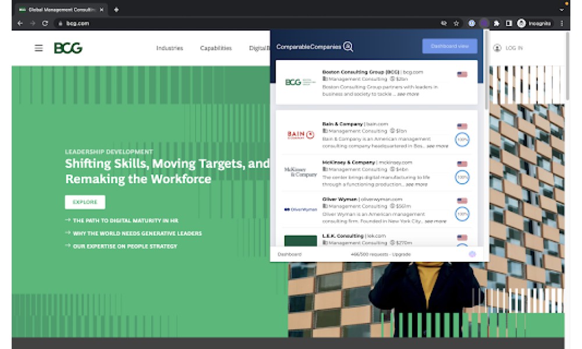The image size is (582, 349).
Task: Open the Digital nav item
Action: (259, 48)
